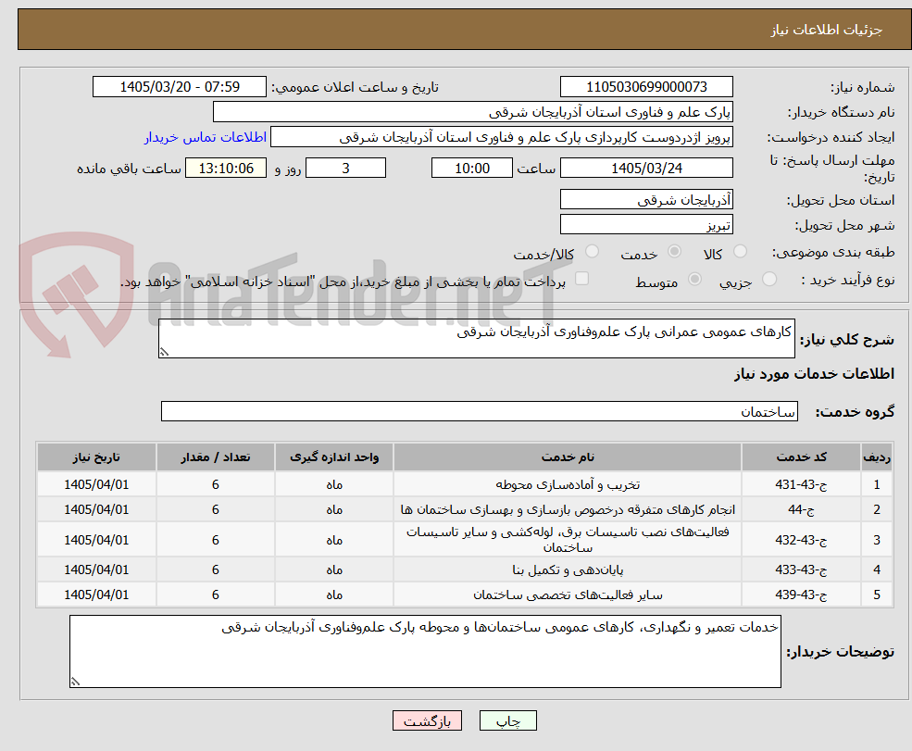Click the service group field ساختمان
This screenshot has height=751, width=912.
(x=480, y=412)
